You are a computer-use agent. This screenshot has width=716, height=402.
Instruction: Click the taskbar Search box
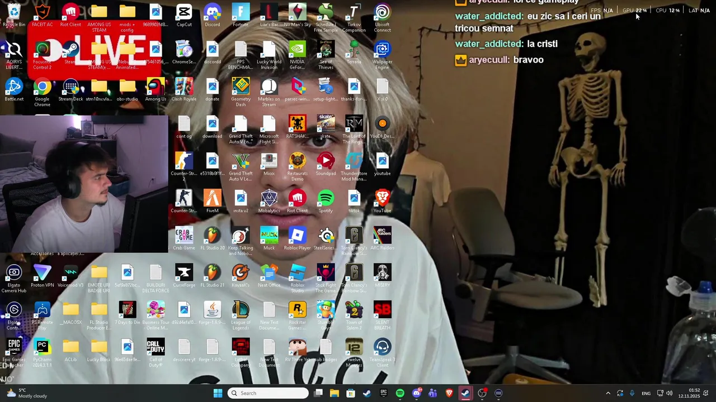268,393
